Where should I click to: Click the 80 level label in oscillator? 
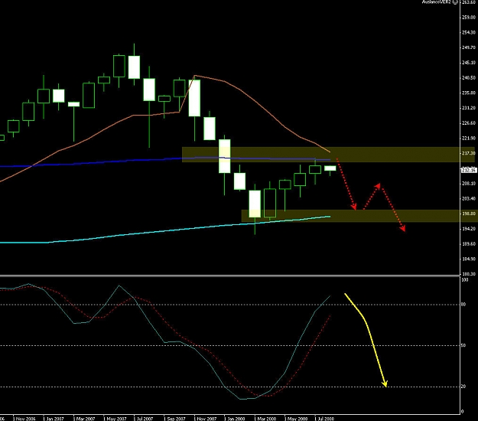463,305
